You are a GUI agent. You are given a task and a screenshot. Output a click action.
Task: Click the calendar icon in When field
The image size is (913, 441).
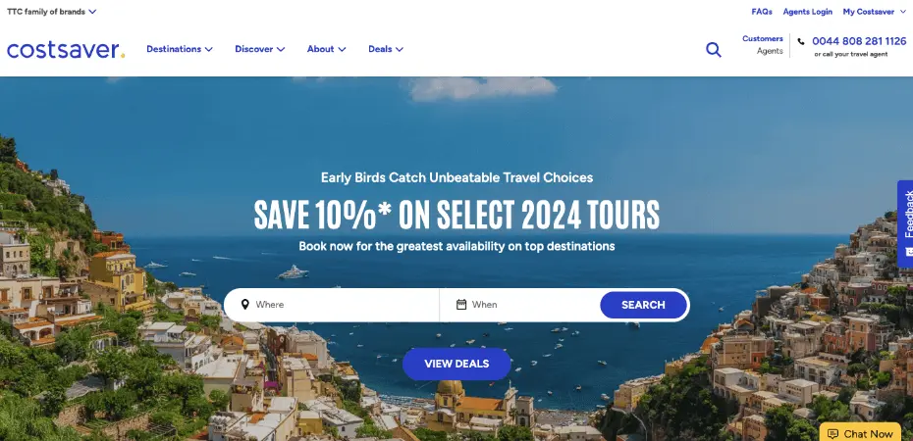pyautogui.click(x=461, y=305)
